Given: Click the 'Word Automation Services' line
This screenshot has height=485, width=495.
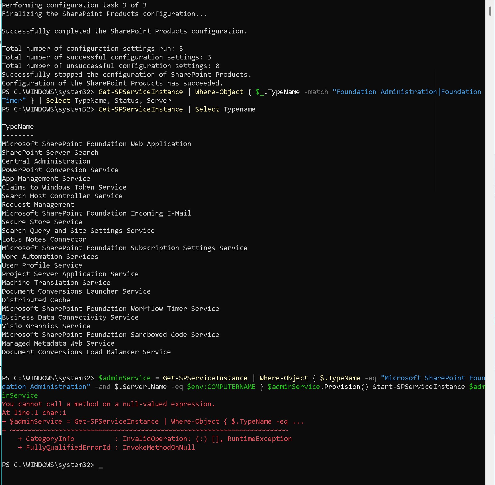Looking at the screenshot, I should pyautogui.click(x=50, y=257).
